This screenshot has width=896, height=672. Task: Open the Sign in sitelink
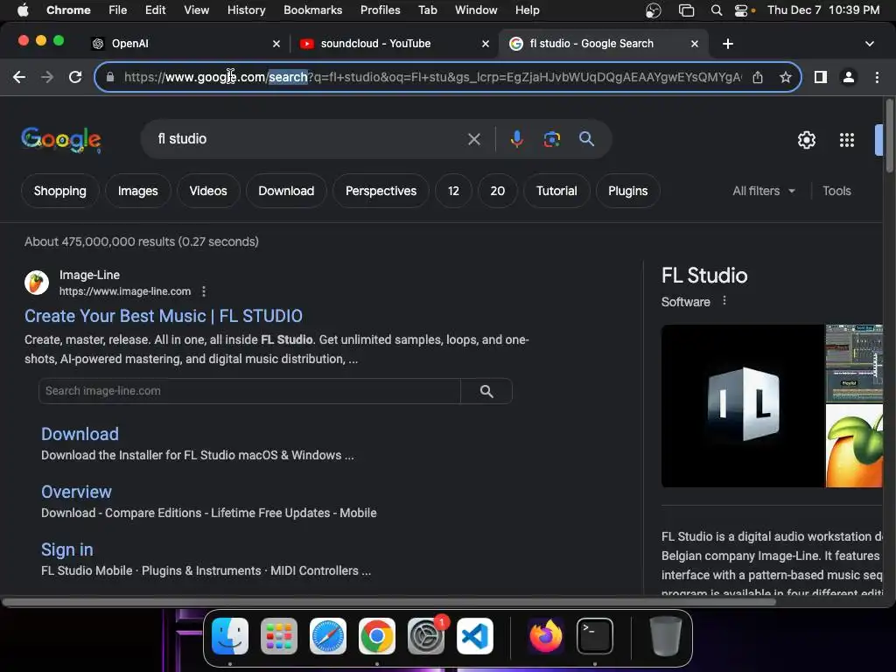point(66,549)
